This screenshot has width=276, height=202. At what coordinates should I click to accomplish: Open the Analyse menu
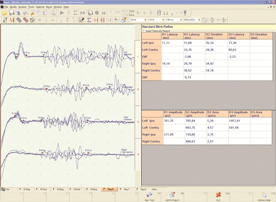[x=40, y=7]
